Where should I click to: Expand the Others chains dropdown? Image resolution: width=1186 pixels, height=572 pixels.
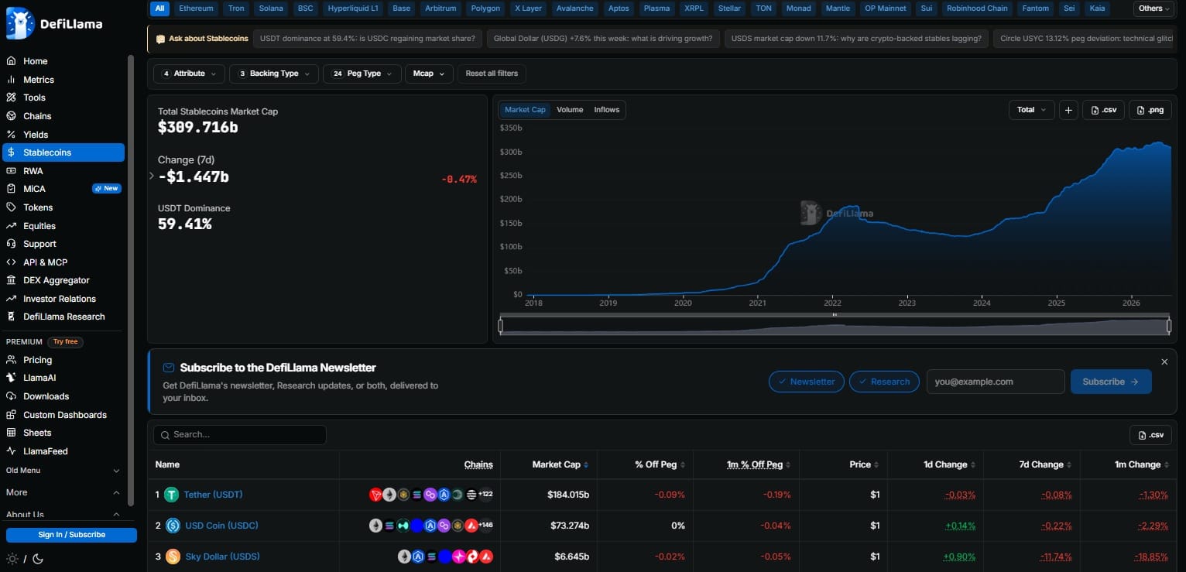1155,9
